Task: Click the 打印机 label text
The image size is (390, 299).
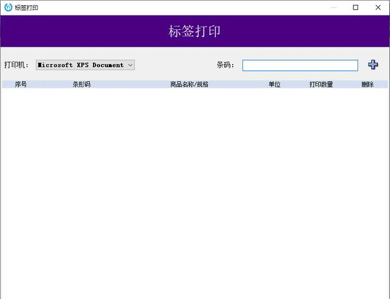Action: [16, 65]
